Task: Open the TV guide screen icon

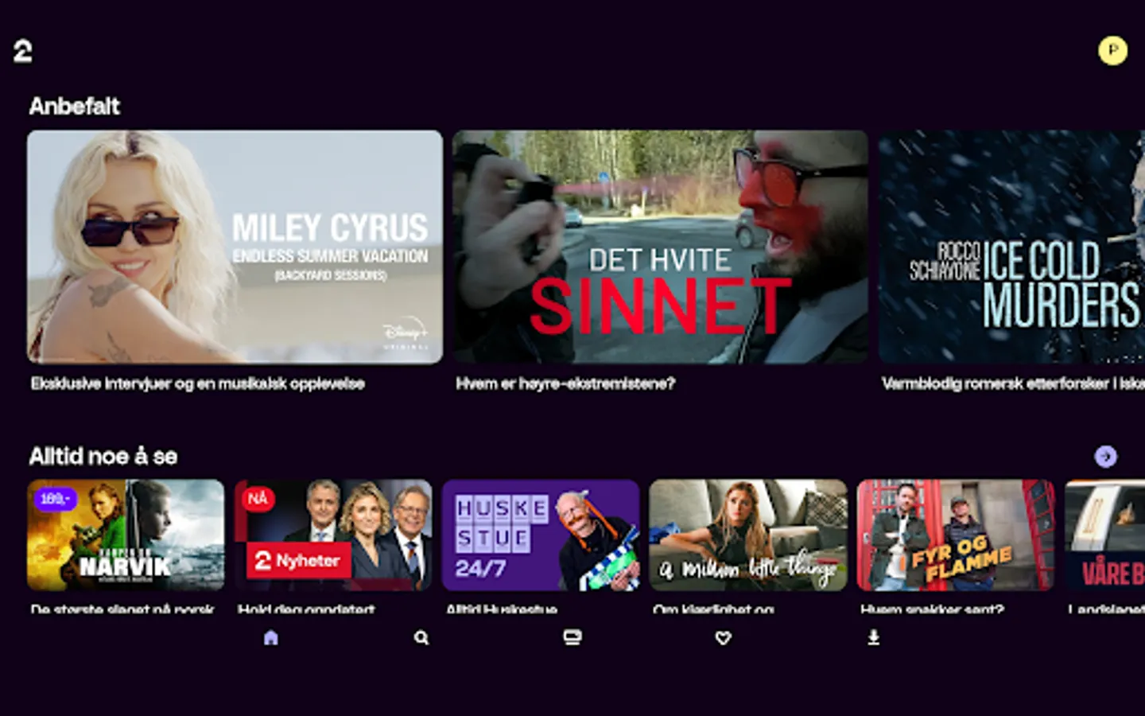Action: point(572,637)
